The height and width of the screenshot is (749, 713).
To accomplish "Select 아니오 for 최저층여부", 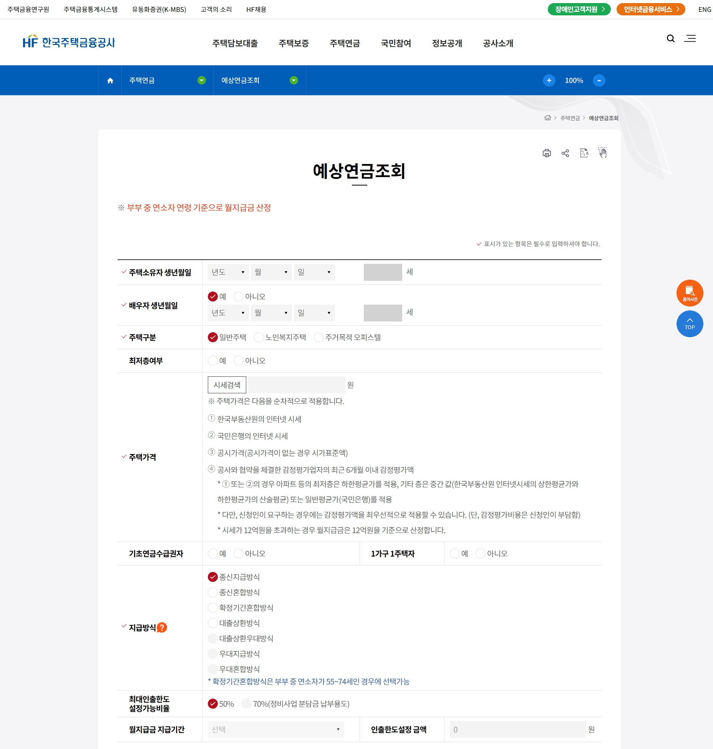I will coord(239,360).
